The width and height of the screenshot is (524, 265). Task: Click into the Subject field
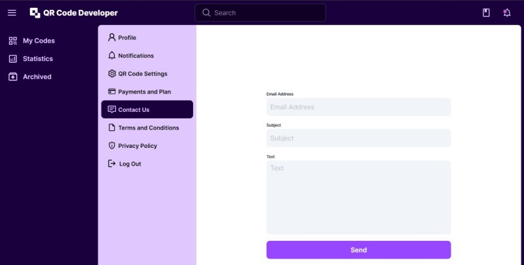(x=358, y=138)
